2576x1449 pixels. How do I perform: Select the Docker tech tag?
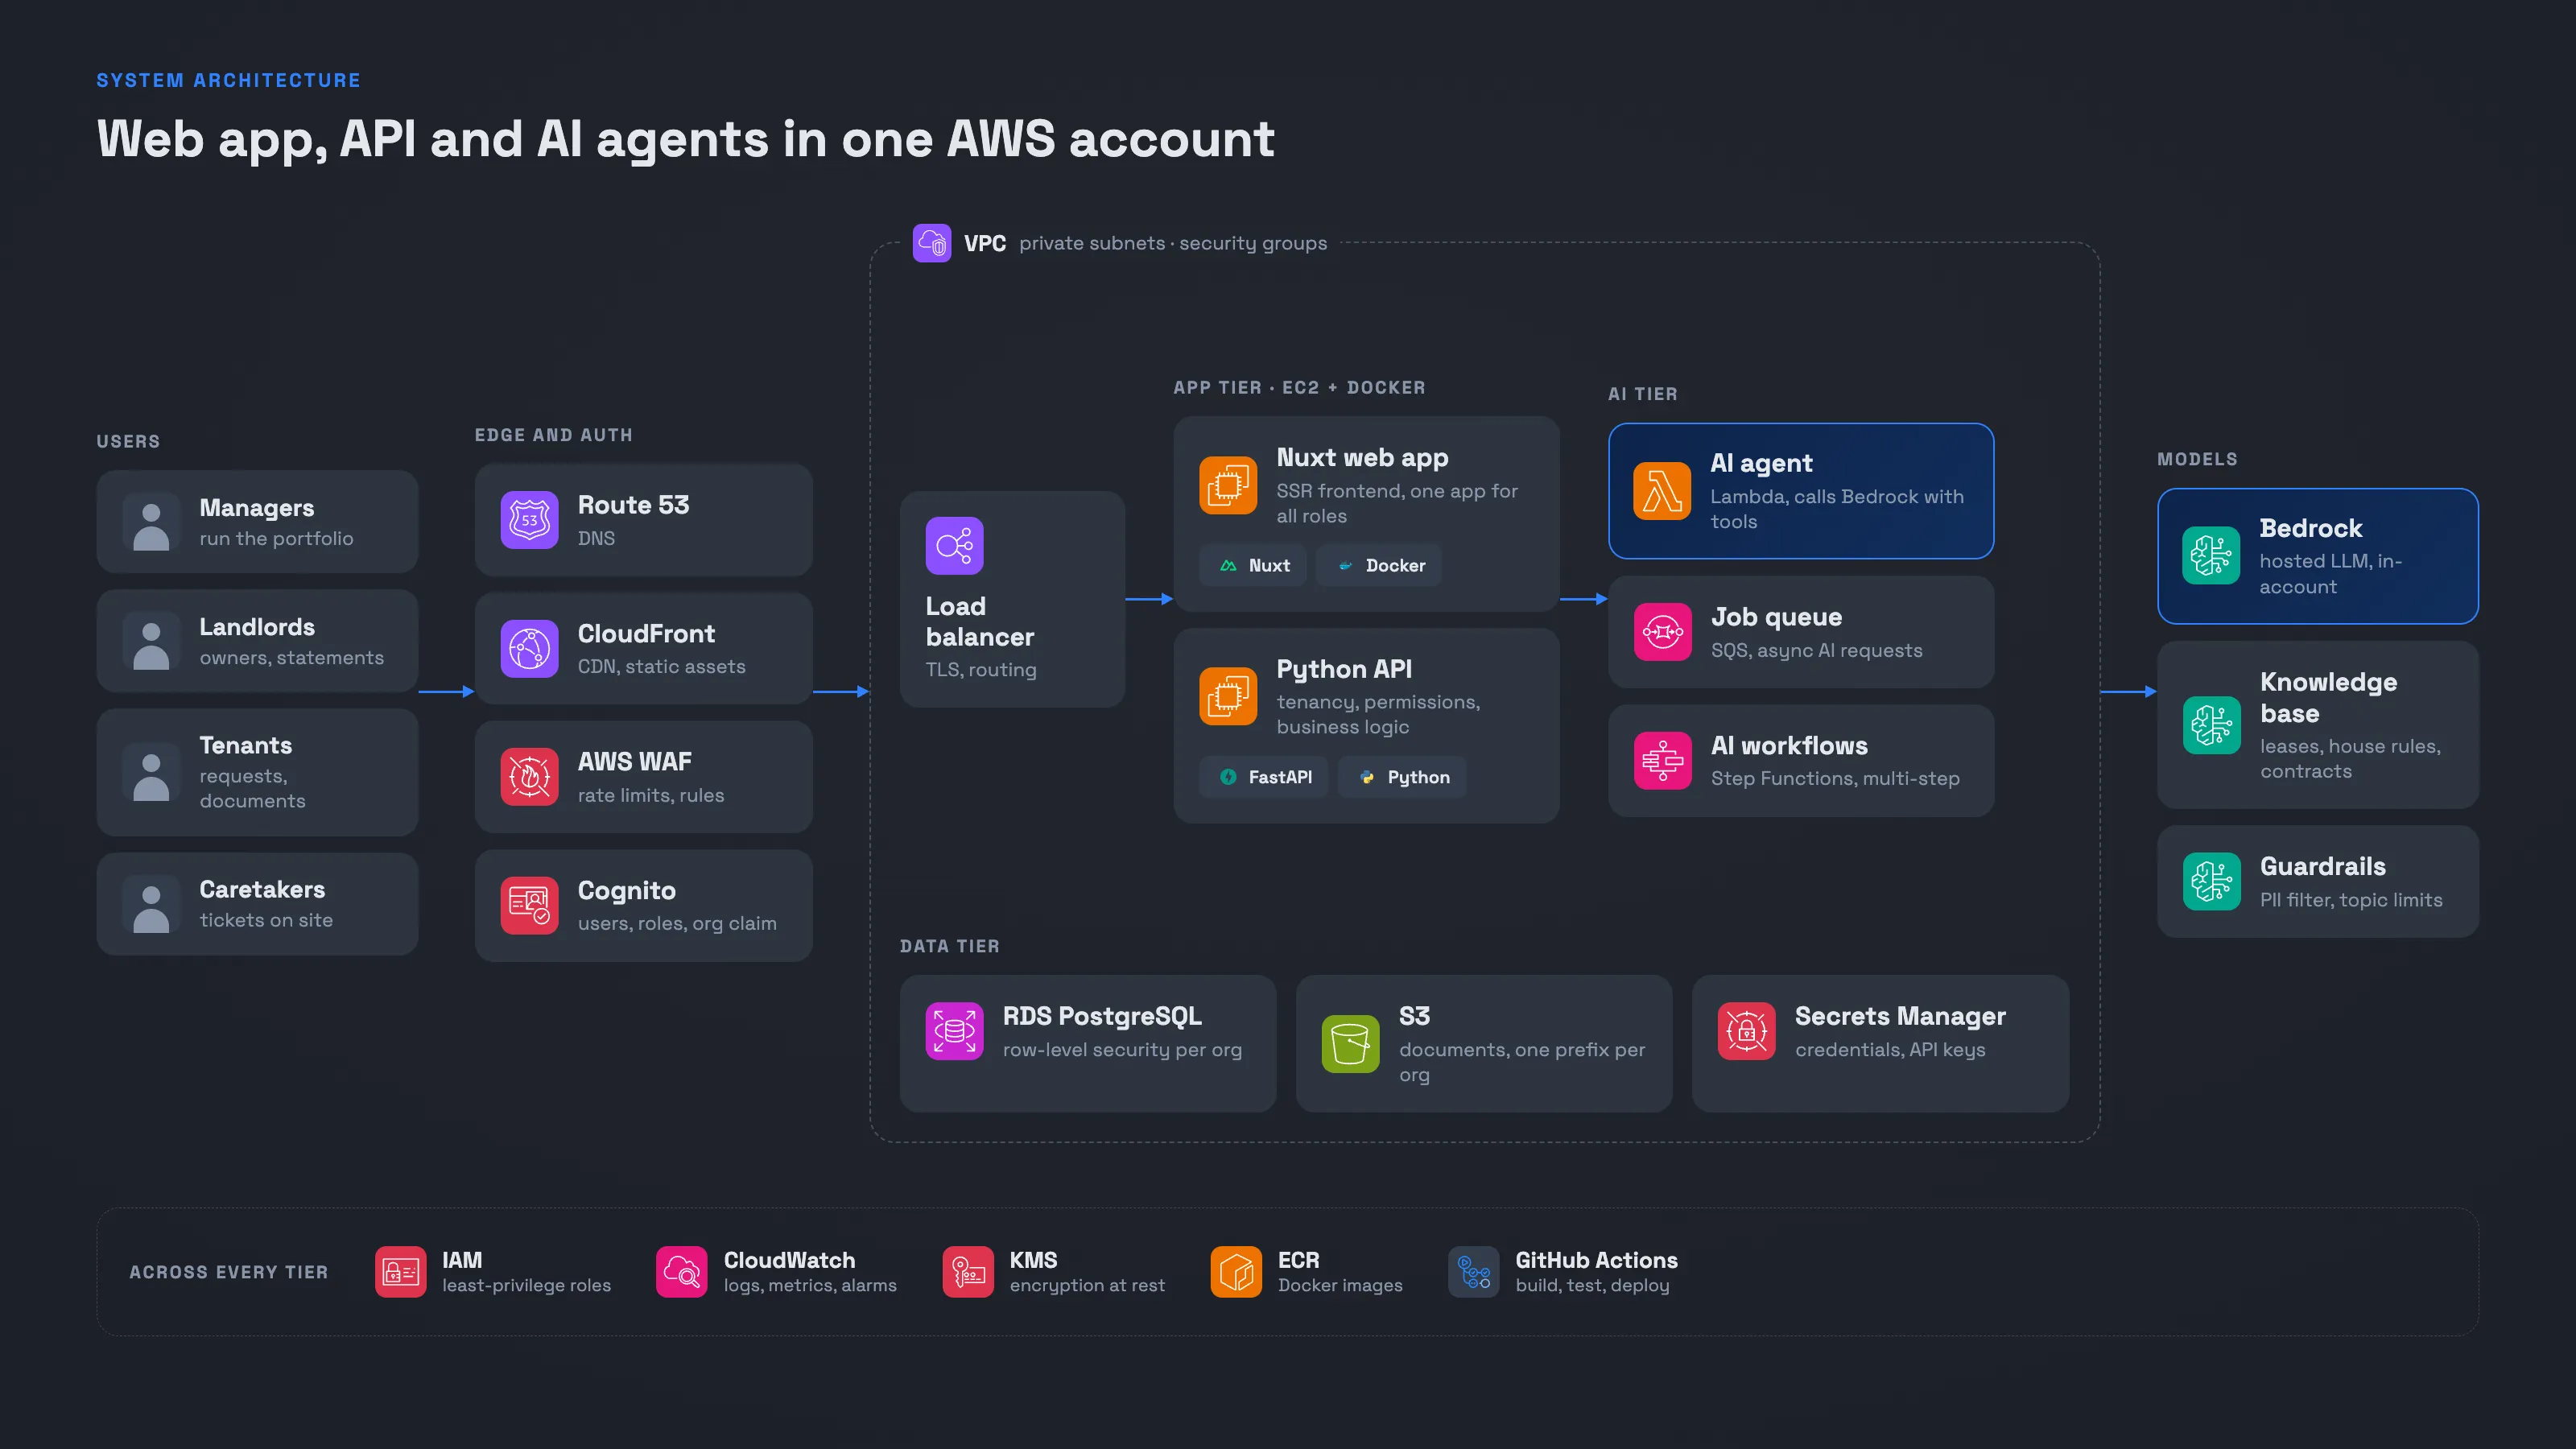pyautogui.click(x=1379, y=566)
